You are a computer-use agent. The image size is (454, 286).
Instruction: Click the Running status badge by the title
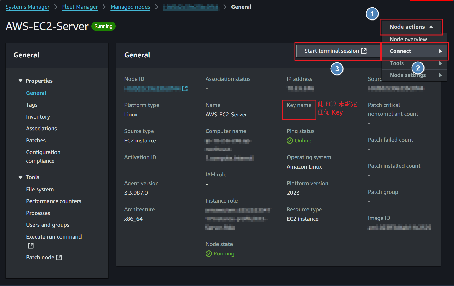103,26
